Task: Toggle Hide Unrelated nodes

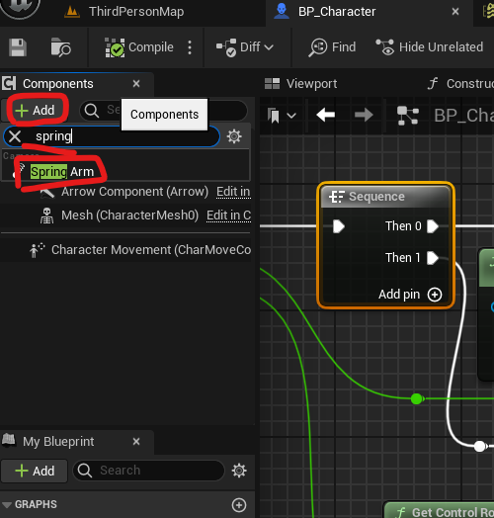Action: (x=429, y=47)
